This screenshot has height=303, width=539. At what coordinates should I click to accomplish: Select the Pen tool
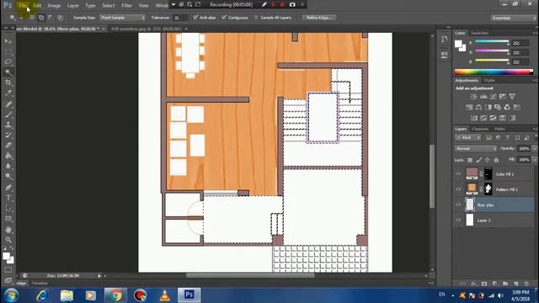8,188
